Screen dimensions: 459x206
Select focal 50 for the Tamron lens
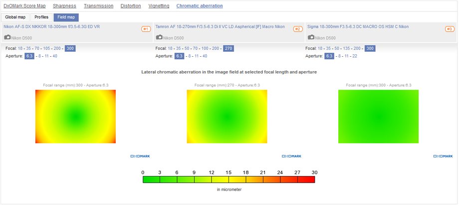click(x=187, y=48)
